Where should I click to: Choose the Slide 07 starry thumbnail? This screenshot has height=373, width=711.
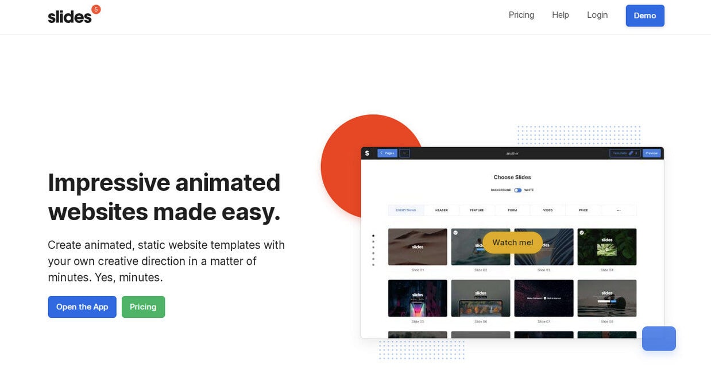(x=543, y=298)
